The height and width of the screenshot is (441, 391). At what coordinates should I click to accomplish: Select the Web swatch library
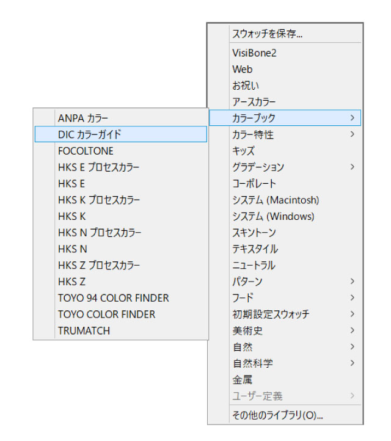click(x=243, y=70)
